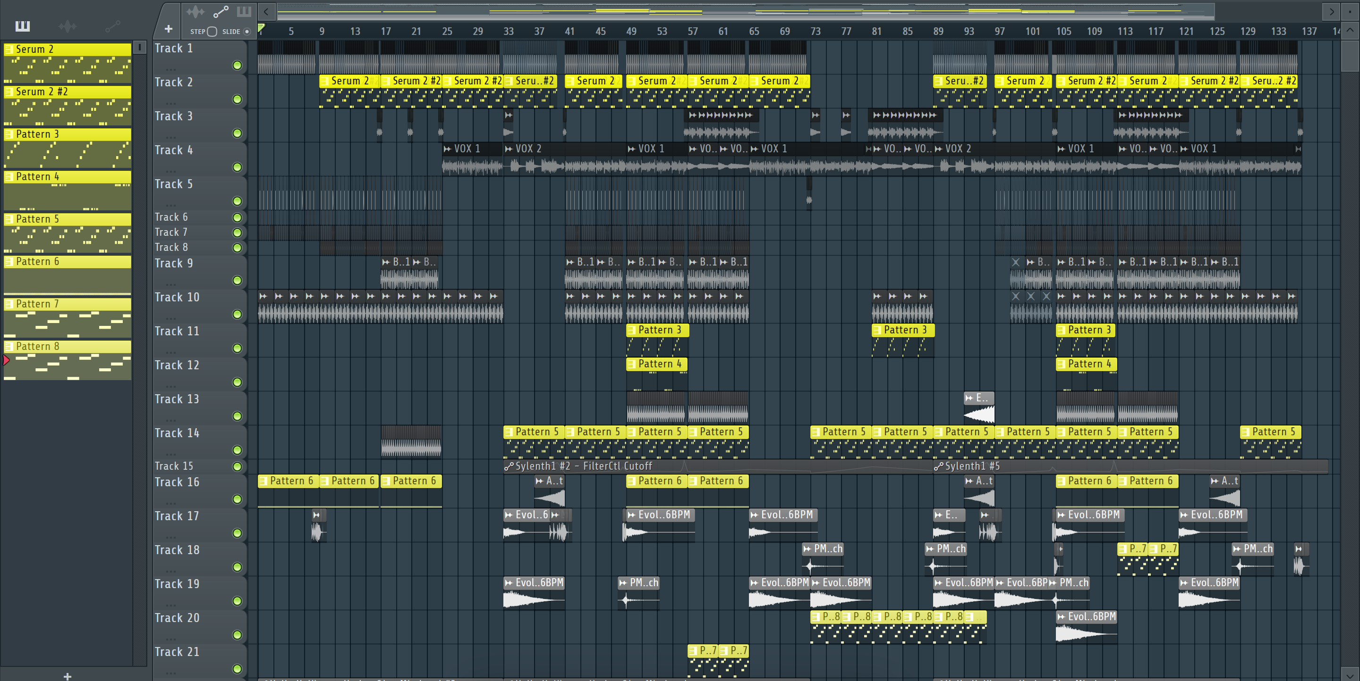The height and width of the screenshot is (681, 1360).
Task: Select the Track 6 header label
Action: point(171,217)
